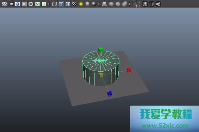Click the Isolate Select icon
The height and width of the screenshot is (132, 199).
(x=135, y=4)
